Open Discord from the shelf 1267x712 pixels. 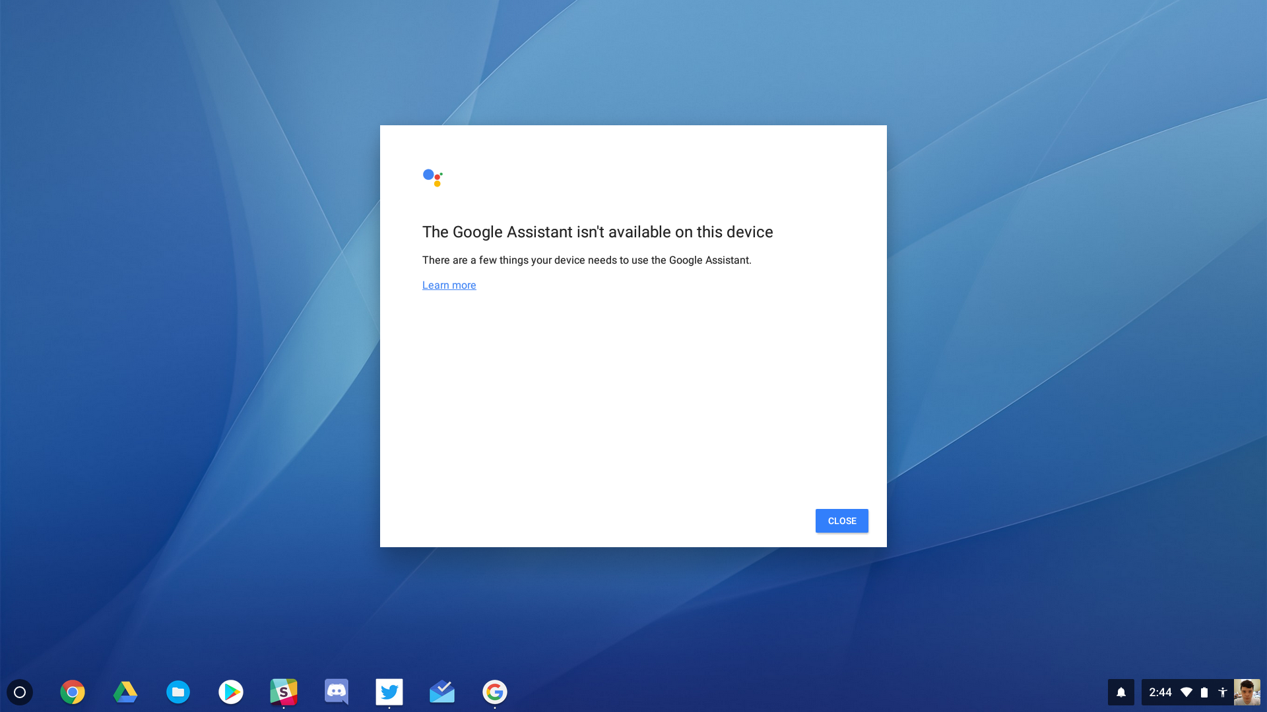point(337,692)
